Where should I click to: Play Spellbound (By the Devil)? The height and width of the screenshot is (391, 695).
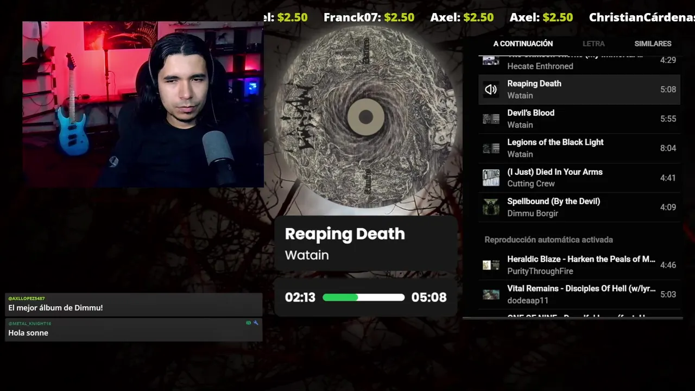click(x=579, y=207)
